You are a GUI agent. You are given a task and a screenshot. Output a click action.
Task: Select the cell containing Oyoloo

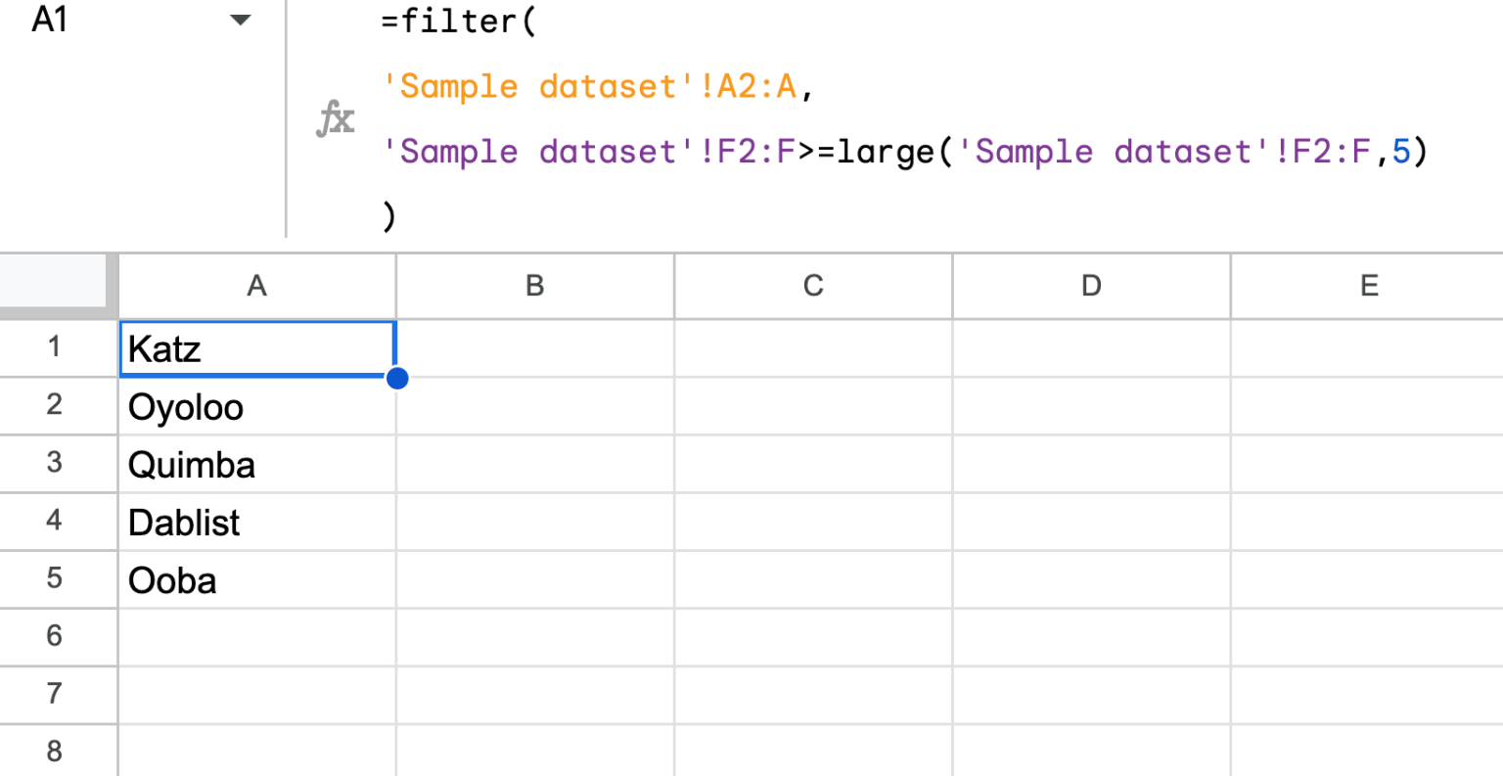(256, 406)
